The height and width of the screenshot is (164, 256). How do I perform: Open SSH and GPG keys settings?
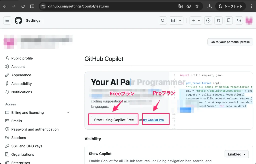(x=27, y=146)
